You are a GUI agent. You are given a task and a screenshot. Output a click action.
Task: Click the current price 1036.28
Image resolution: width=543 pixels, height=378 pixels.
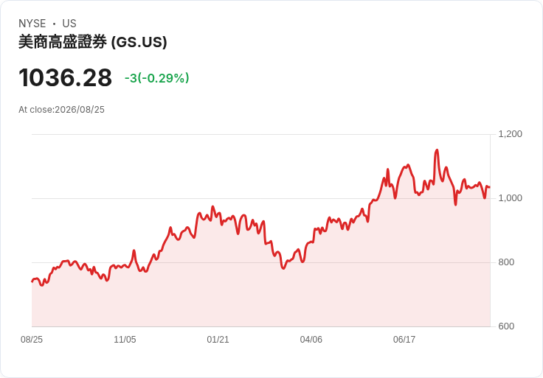[x=65, y=77]
